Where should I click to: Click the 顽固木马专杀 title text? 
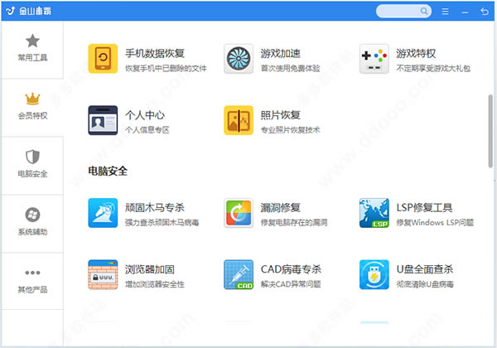pyautogui.click(x=155, y=208)
